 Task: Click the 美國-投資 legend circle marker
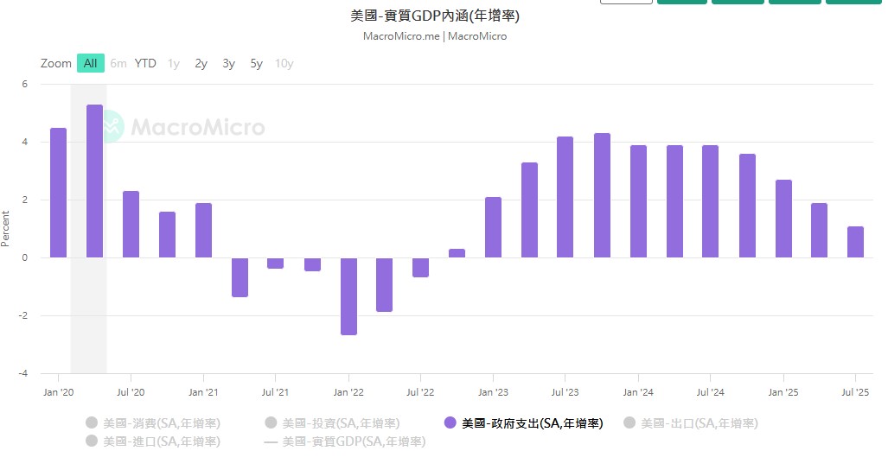[271, 423]
